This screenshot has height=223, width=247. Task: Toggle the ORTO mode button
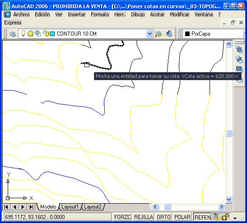[x=163, y=217]
